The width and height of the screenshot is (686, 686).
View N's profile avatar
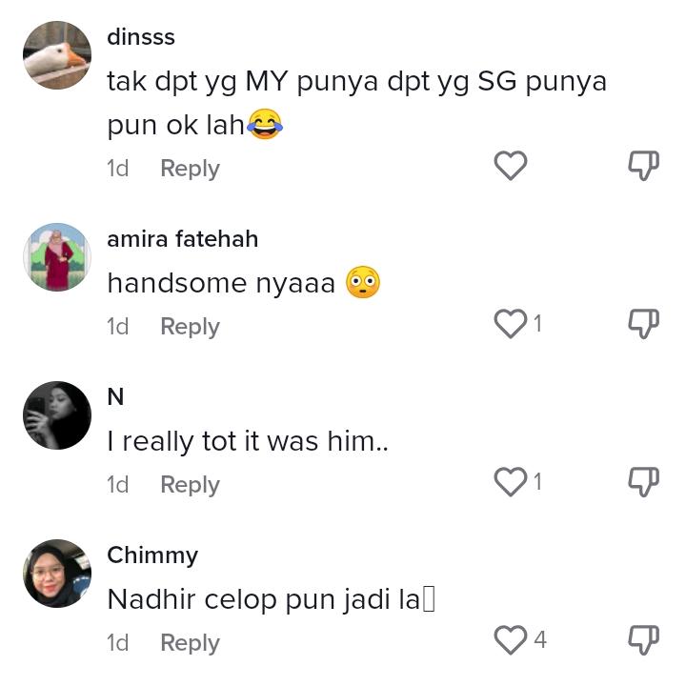tap(57, 415)
